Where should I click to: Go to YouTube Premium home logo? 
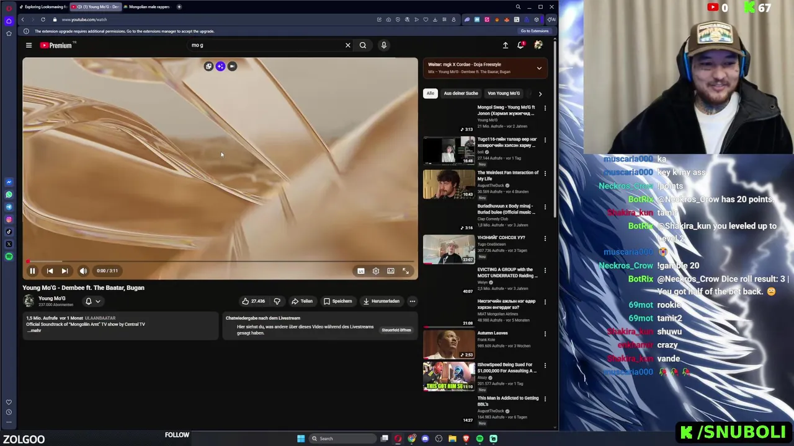point(56,45)
